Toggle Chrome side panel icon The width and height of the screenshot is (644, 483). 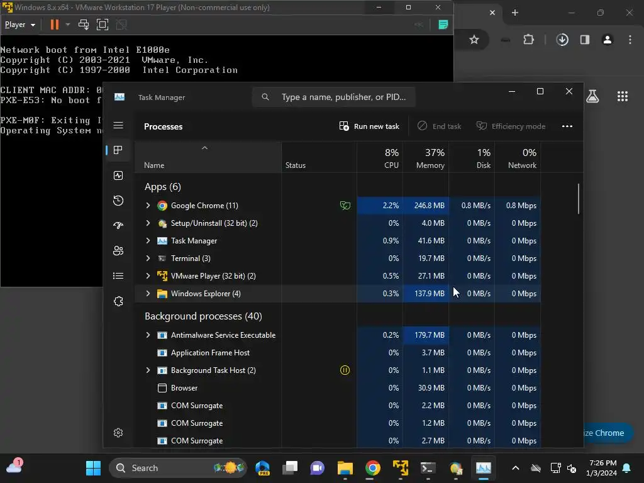point(585,40)
